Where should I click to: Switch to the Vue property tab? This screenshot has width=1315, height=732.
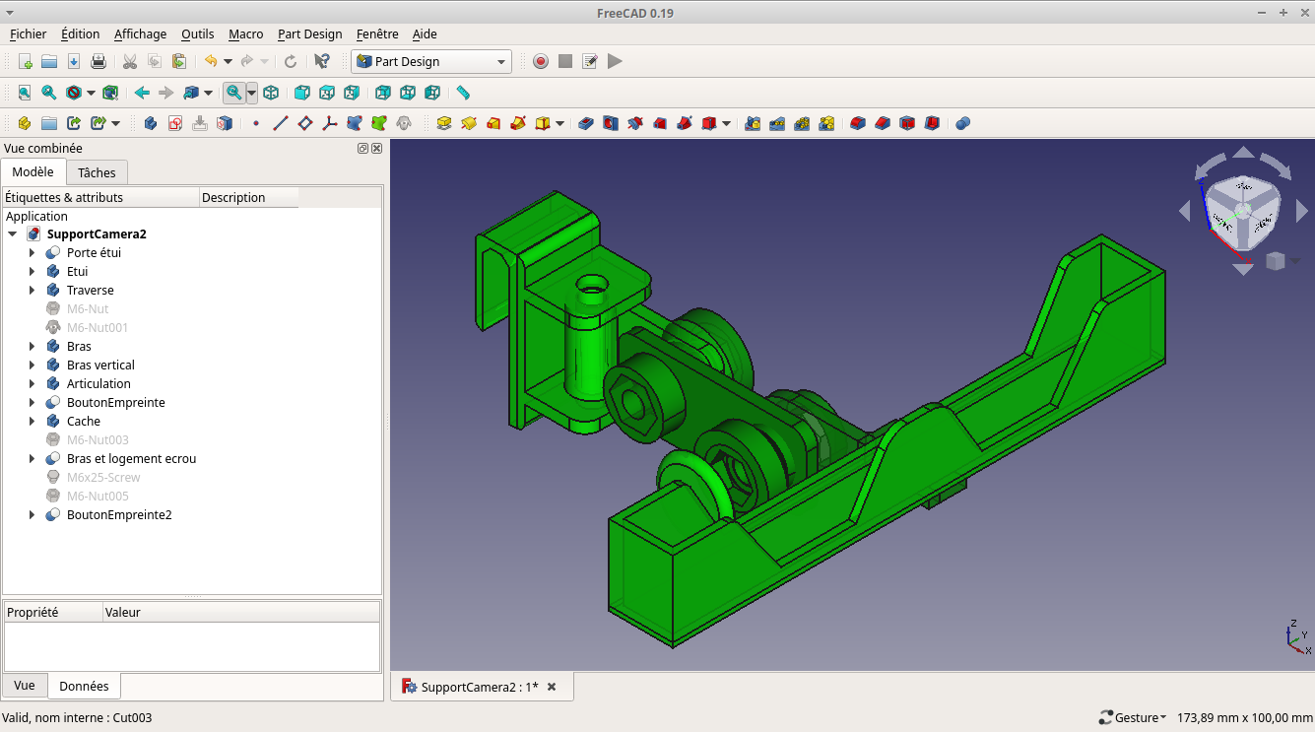click(x=25, y=686)
